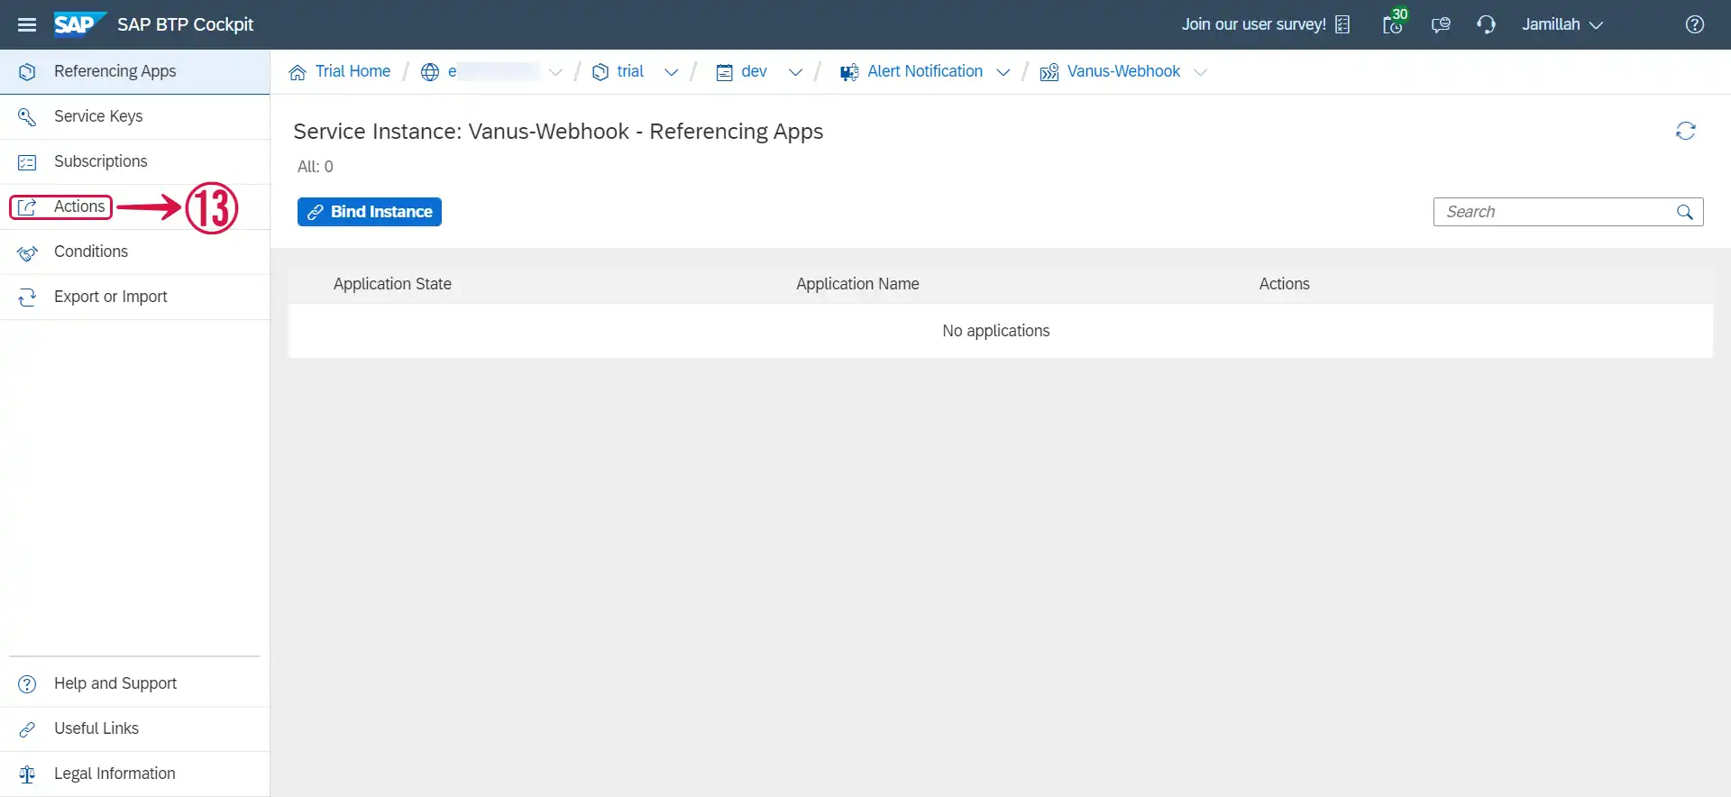
Task: Click the SAP BTP Cockpit title
Action: pos(185,24)
